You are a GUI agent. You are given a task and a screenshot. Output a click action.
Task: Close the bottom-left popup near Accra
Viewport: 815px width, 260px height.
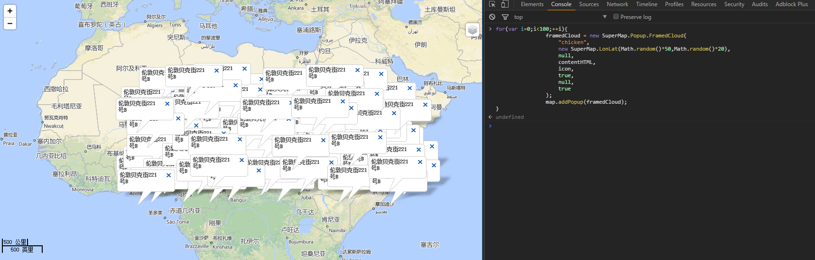[x=168, y=175]
